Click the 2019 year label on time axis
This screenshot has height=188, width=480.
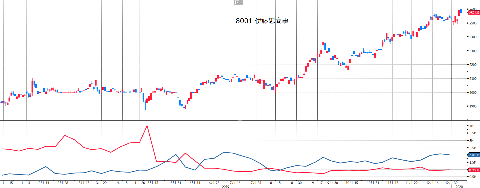coord(226,187)
